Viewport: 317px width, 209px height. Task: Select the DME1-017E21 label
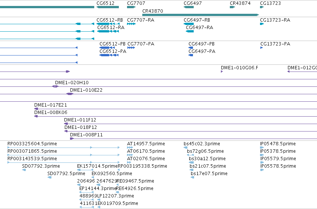(51, 105)
